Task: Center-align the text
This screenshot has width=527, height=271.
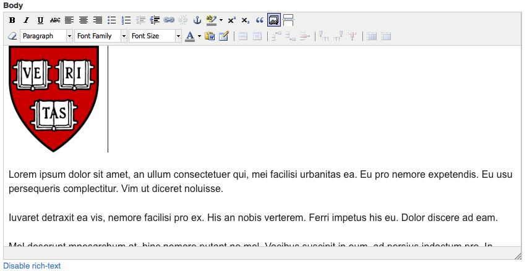Action: (x=84, y=20)
